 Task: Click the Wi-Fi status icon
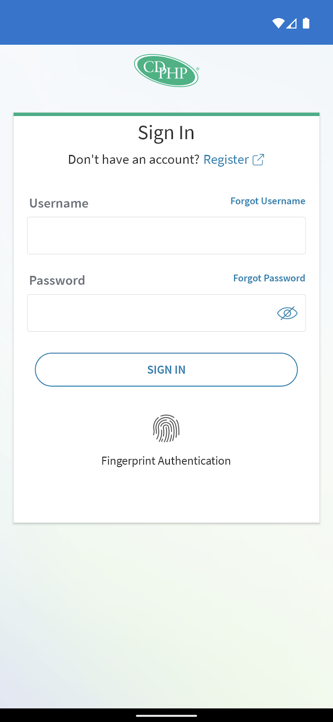click(x=278, y=23)
